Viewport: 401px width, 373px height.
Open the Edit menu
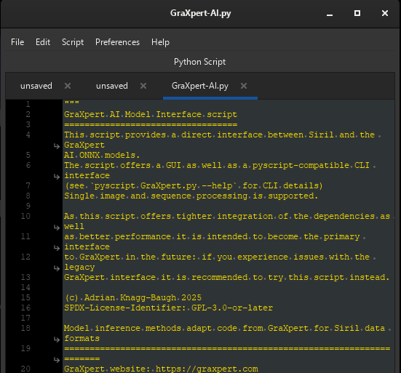click(43, 42)
